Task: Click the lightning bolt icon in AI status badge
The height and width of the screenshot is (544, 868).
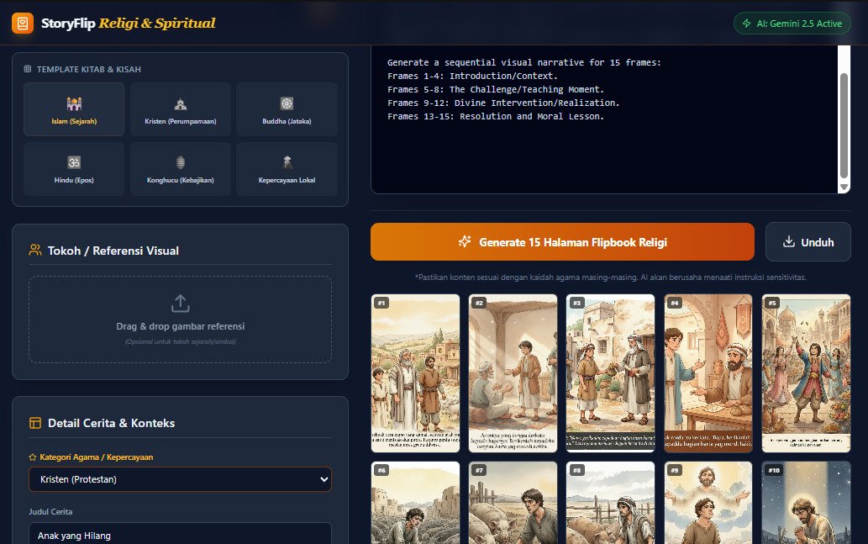Action: click(x=746, y=24)
